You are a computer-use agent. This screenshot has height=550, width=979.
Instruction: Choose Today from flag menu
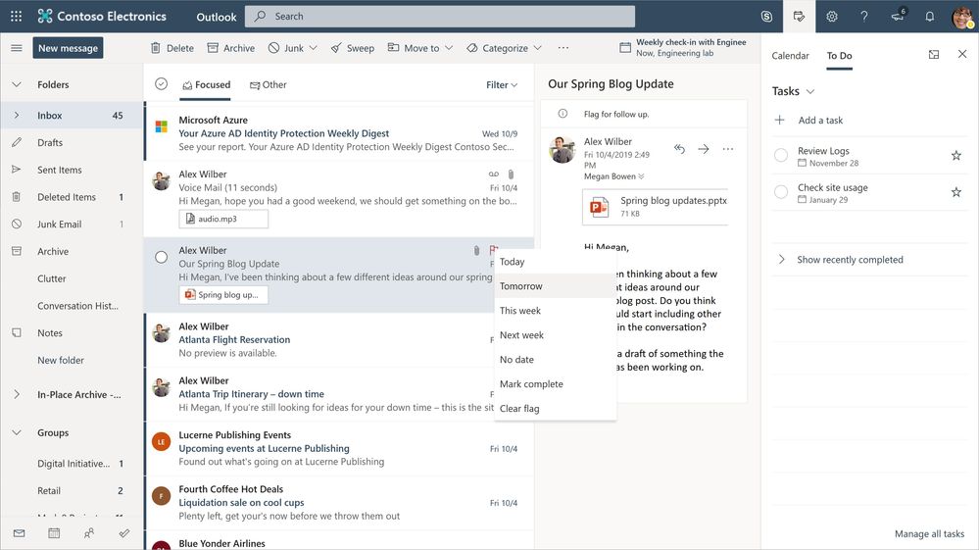coord(555,262)
